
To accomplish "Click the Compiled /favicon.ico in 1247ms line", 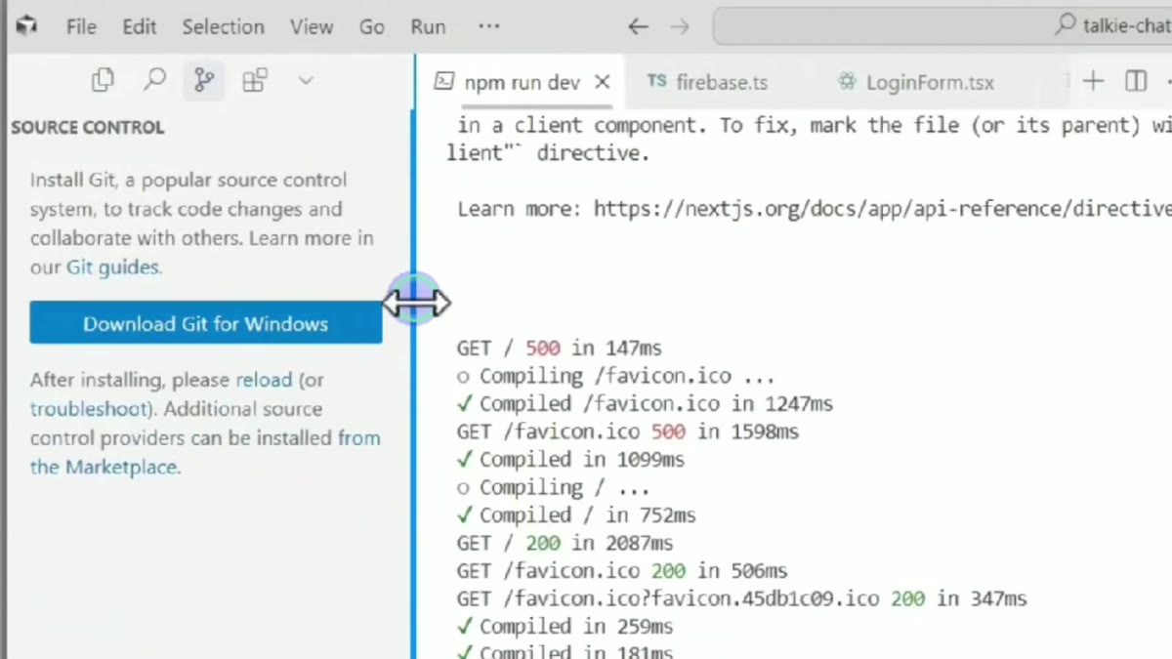I will coord(645,403).
